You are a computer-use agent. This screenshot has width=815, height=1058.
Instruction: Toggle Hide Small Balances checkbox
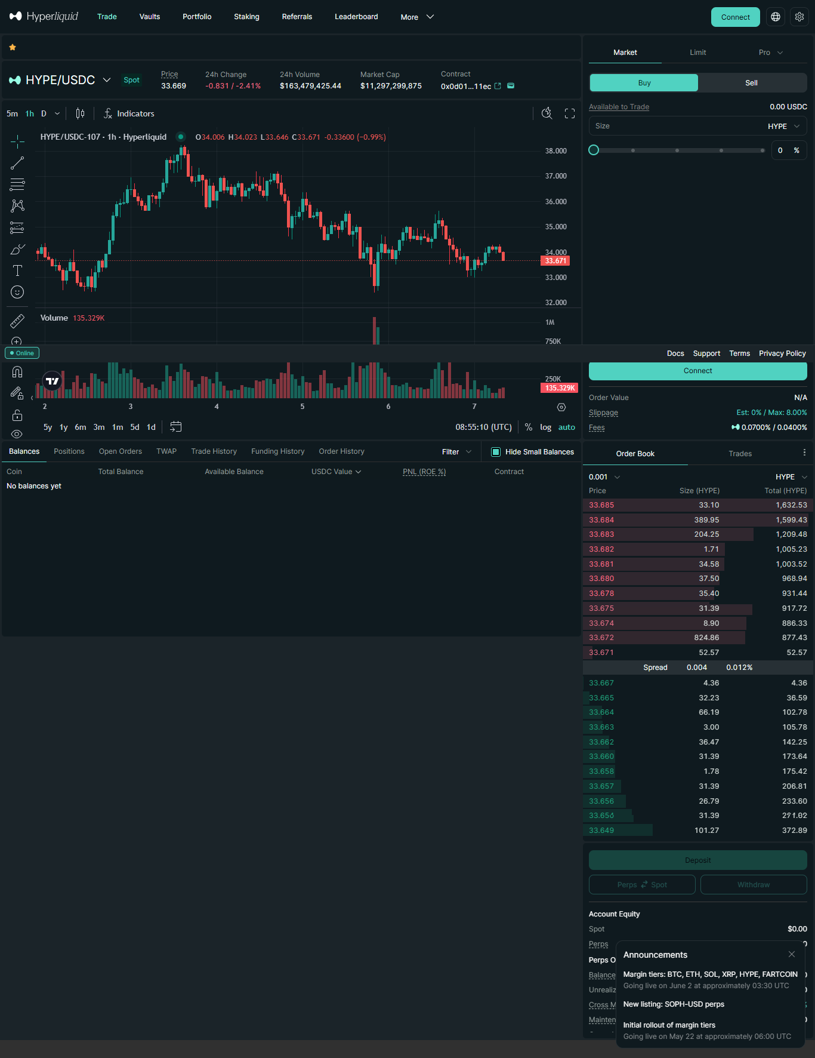[x=496, y=452]
